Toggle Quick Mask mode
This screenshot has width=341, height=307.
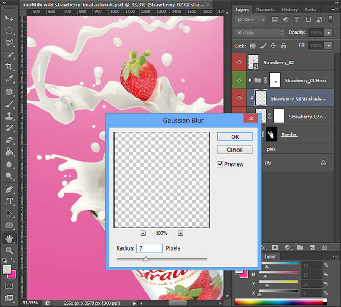[x=9, y=286]
